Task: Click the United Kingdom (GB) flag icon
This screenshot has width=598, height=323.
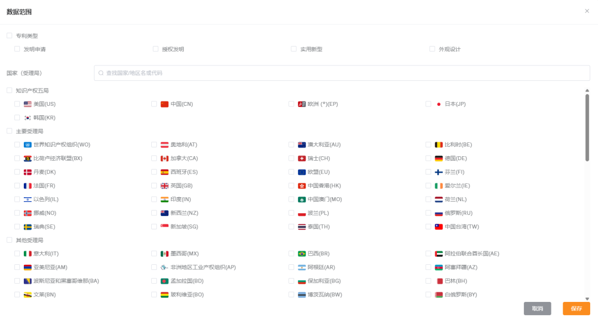Action: pos(164,186)
